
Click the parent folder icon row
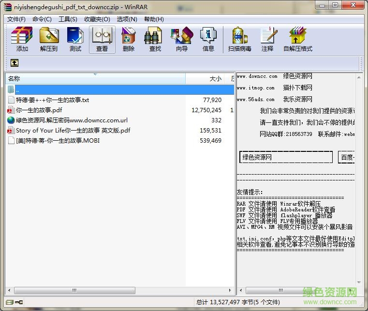click(11, 89)
